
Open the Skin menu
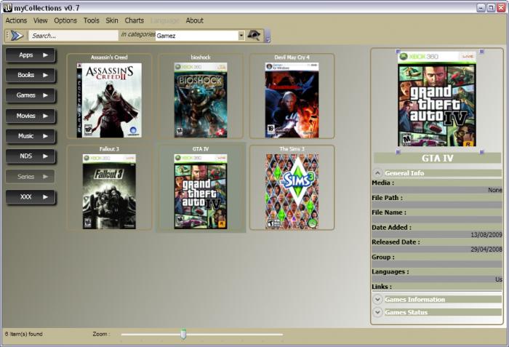pos(112,20)
